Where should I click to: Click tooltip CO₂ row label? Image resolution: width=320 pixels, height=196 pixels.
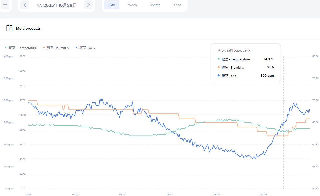pos(229,76)
